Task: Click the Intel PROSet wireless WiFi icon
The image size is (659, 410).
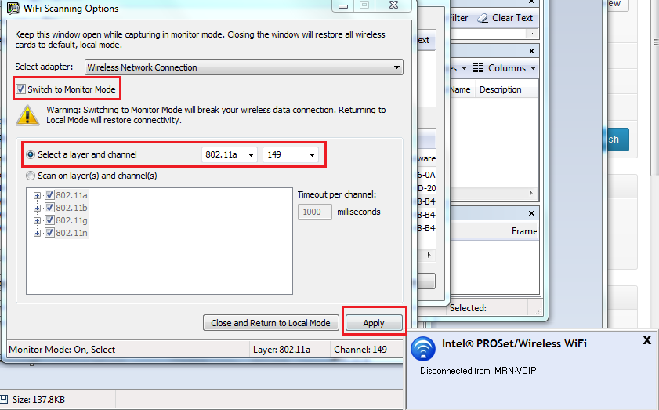Action: (x=423, y=348)
